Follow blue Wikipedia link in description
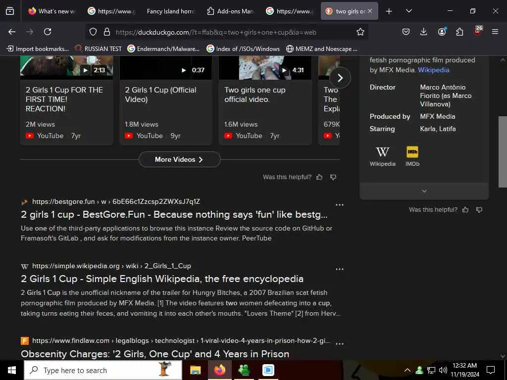This screenshot has width=507, height=380. click(x=433, y=70)
